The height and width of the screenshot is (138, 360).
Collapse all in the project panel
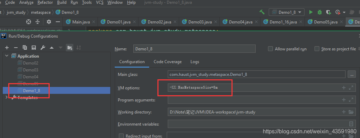38,22
